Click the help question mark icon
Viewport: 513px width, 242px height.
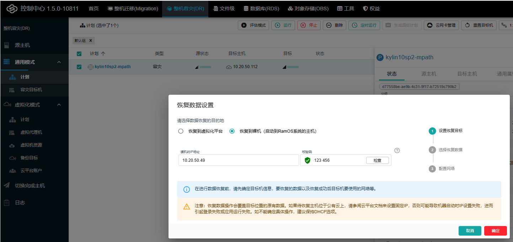[x=397, y=150]
